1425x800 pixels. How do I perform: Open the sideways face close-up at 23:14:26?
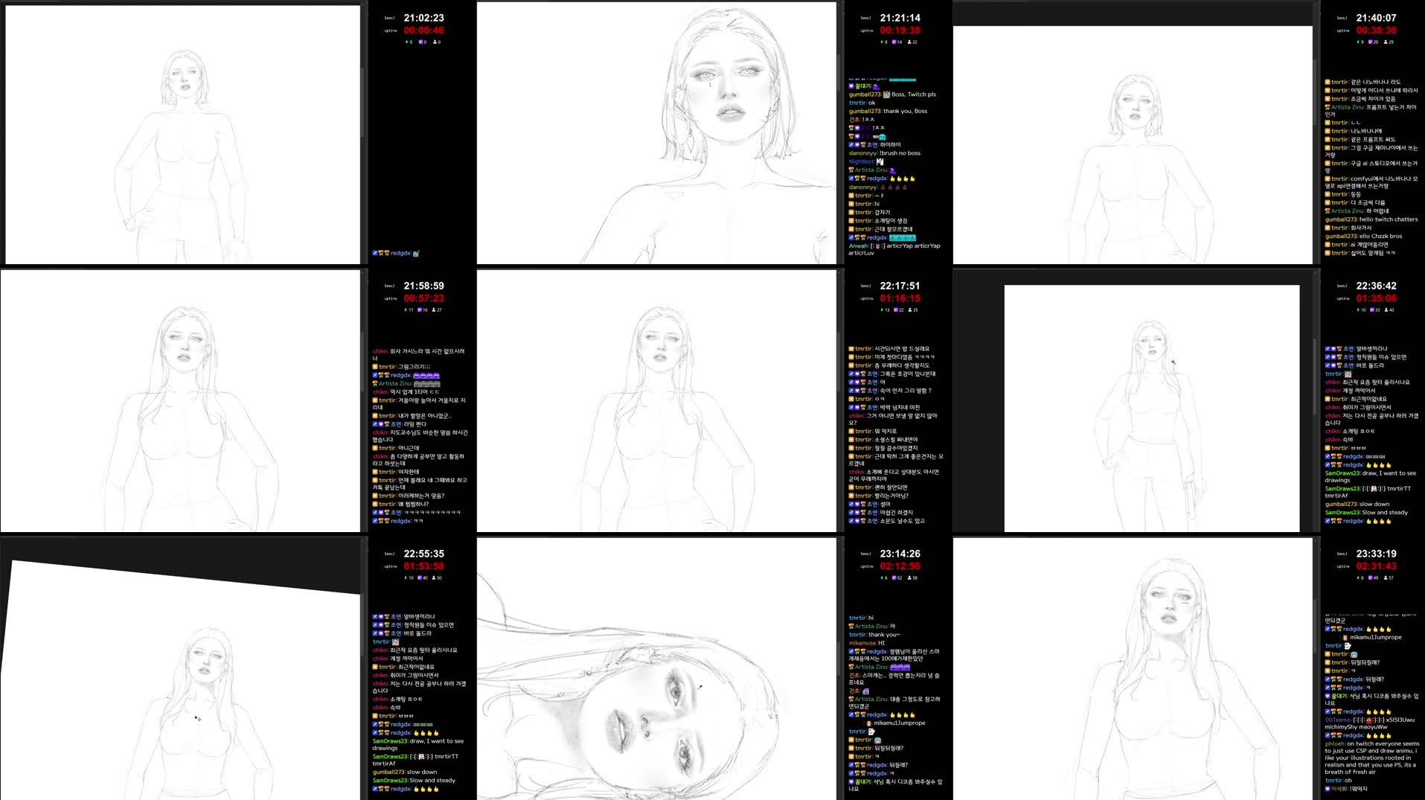[656, 669]
